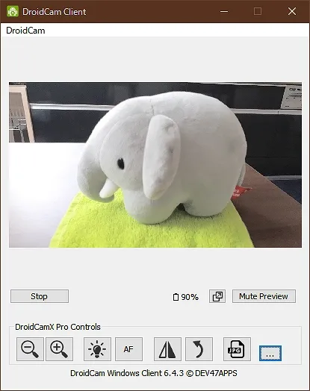Click the elephant video preview
Screen dimensions: 310x391
(x=155, y=165)
